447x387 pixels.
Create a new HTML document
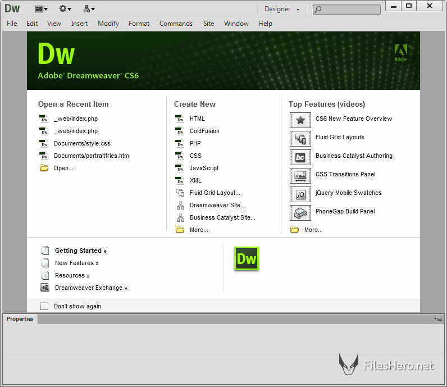point(197,119)
